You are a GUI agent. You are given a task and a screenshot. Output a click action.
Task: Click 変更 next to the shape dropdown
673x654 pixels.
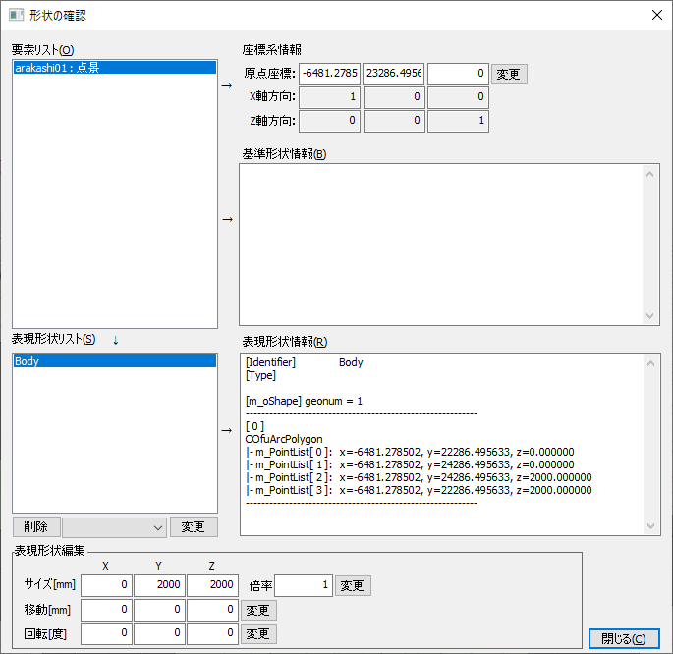[x=194, y=527]
